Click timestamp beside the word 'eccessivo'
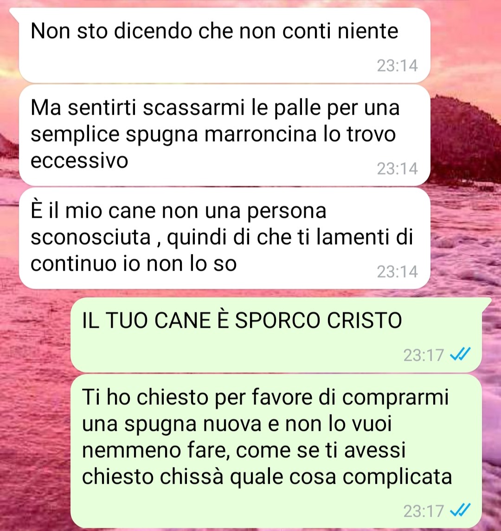Viewport: 501px width, 531px height. pos(398,168)
